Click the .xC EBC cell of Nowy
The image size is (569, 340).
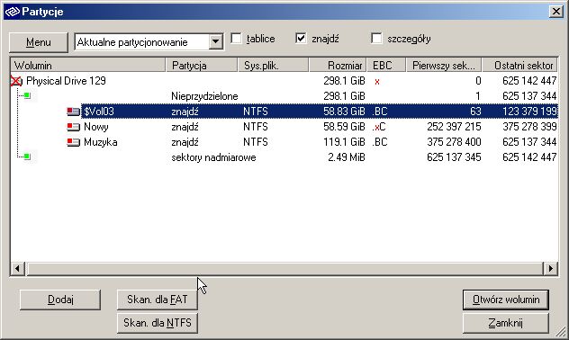[x=379, y=127]
